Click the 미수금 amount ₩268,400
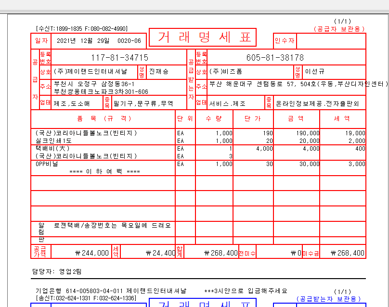 coord(350,253)
